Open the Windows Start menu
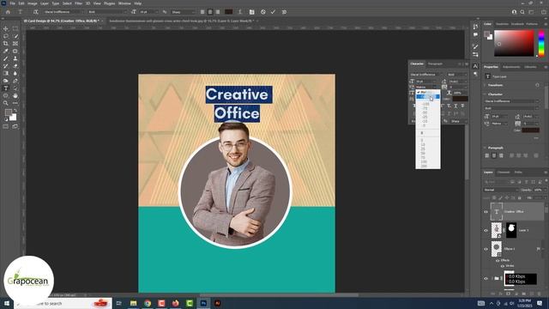549x309 pixels. click(x=7, y=303)
